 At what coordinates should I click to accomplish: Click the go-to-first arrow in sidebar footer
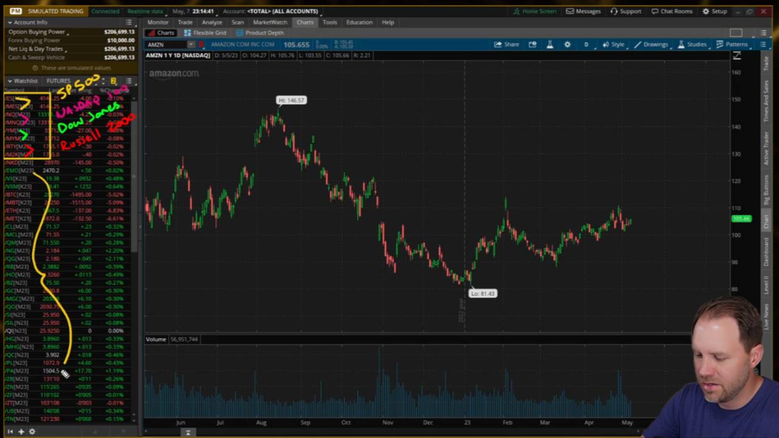click(x=10, y=431)
